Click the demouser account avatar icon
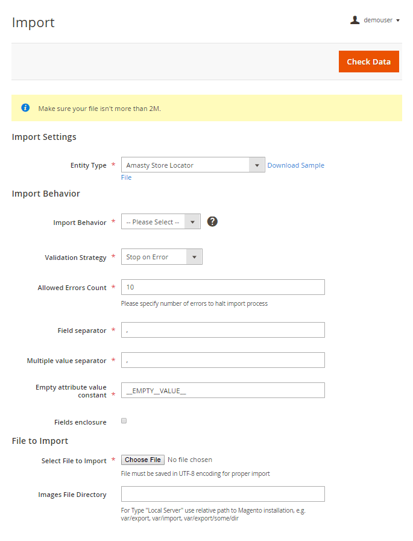This screenshot has height=541, width=413. click(355, 20)
